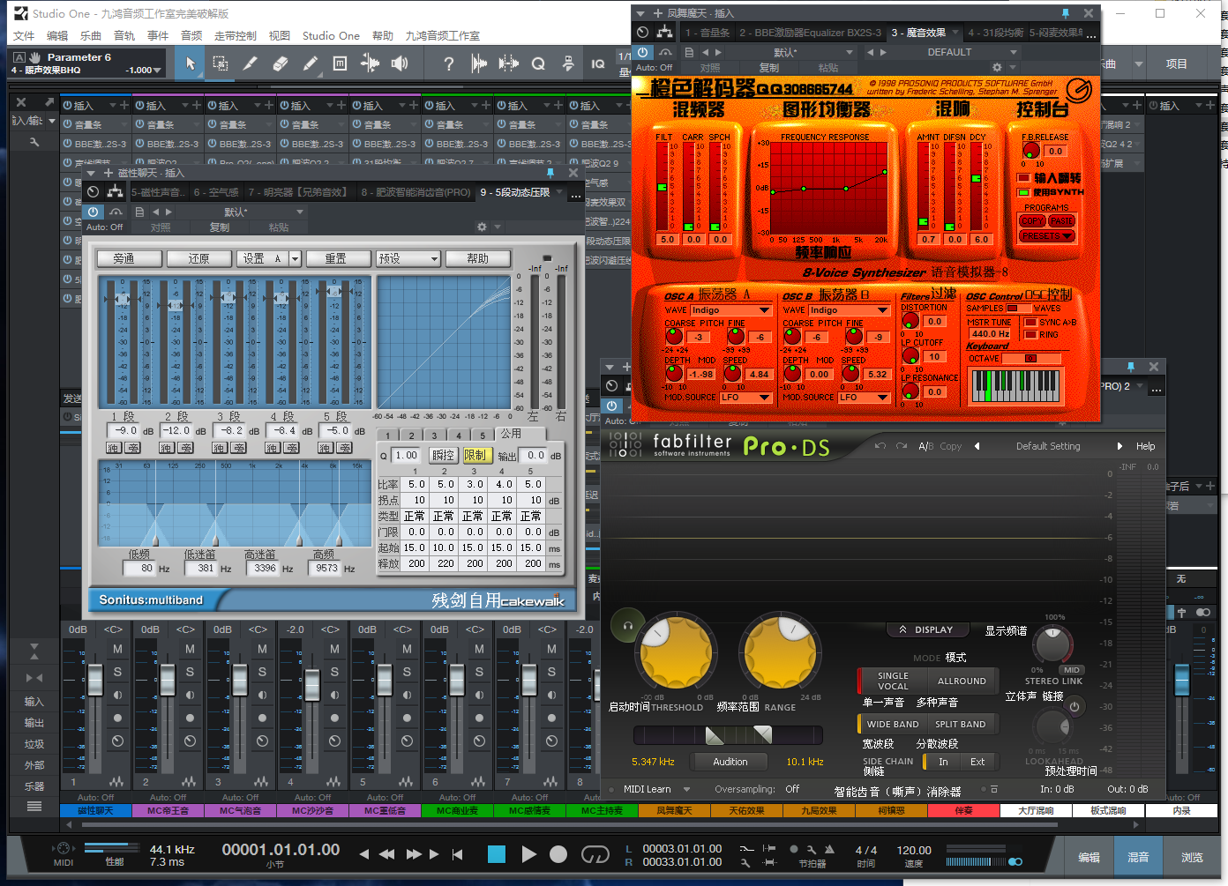Click the tempo value 120.00

tap(914, 850)
